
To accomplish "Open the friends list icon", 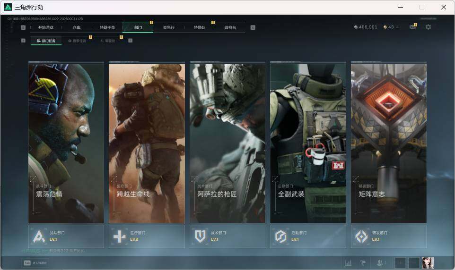I will pos(380,263).
